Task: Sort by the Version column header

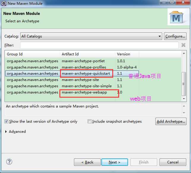Action: 127,54
